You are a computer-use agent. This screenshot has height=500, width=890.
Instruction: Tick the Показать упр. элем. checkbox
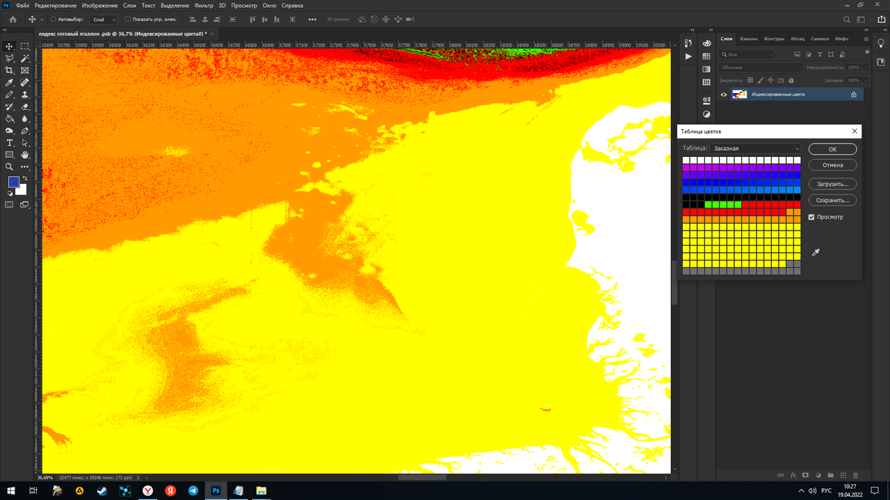pos(128,19)
